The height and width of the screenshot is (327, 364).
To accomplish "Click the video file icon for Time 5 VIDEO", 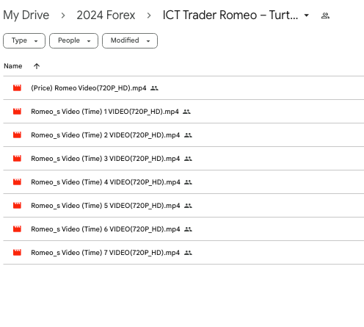I will (x=17, y=206).
